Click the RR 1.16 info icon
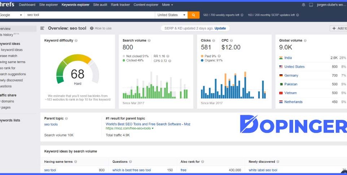 tap(168, 56)
